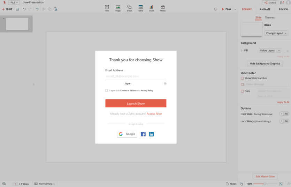Redo the last action
The width and height of the screenshot is (291, 187).
[30, 9]
